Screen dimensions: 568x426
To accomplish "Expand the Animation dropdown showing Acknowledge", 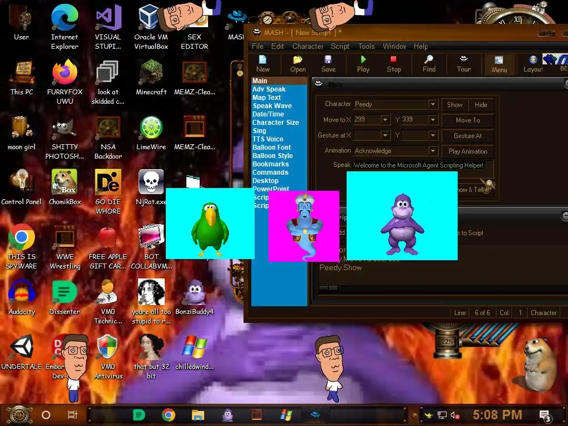I will coord(433,151).
